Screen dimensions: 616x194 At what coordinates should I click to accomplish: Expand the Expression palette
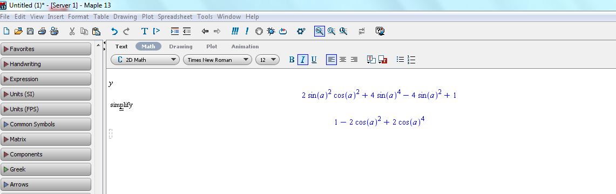pyautogui.click(x=46, y=79)
